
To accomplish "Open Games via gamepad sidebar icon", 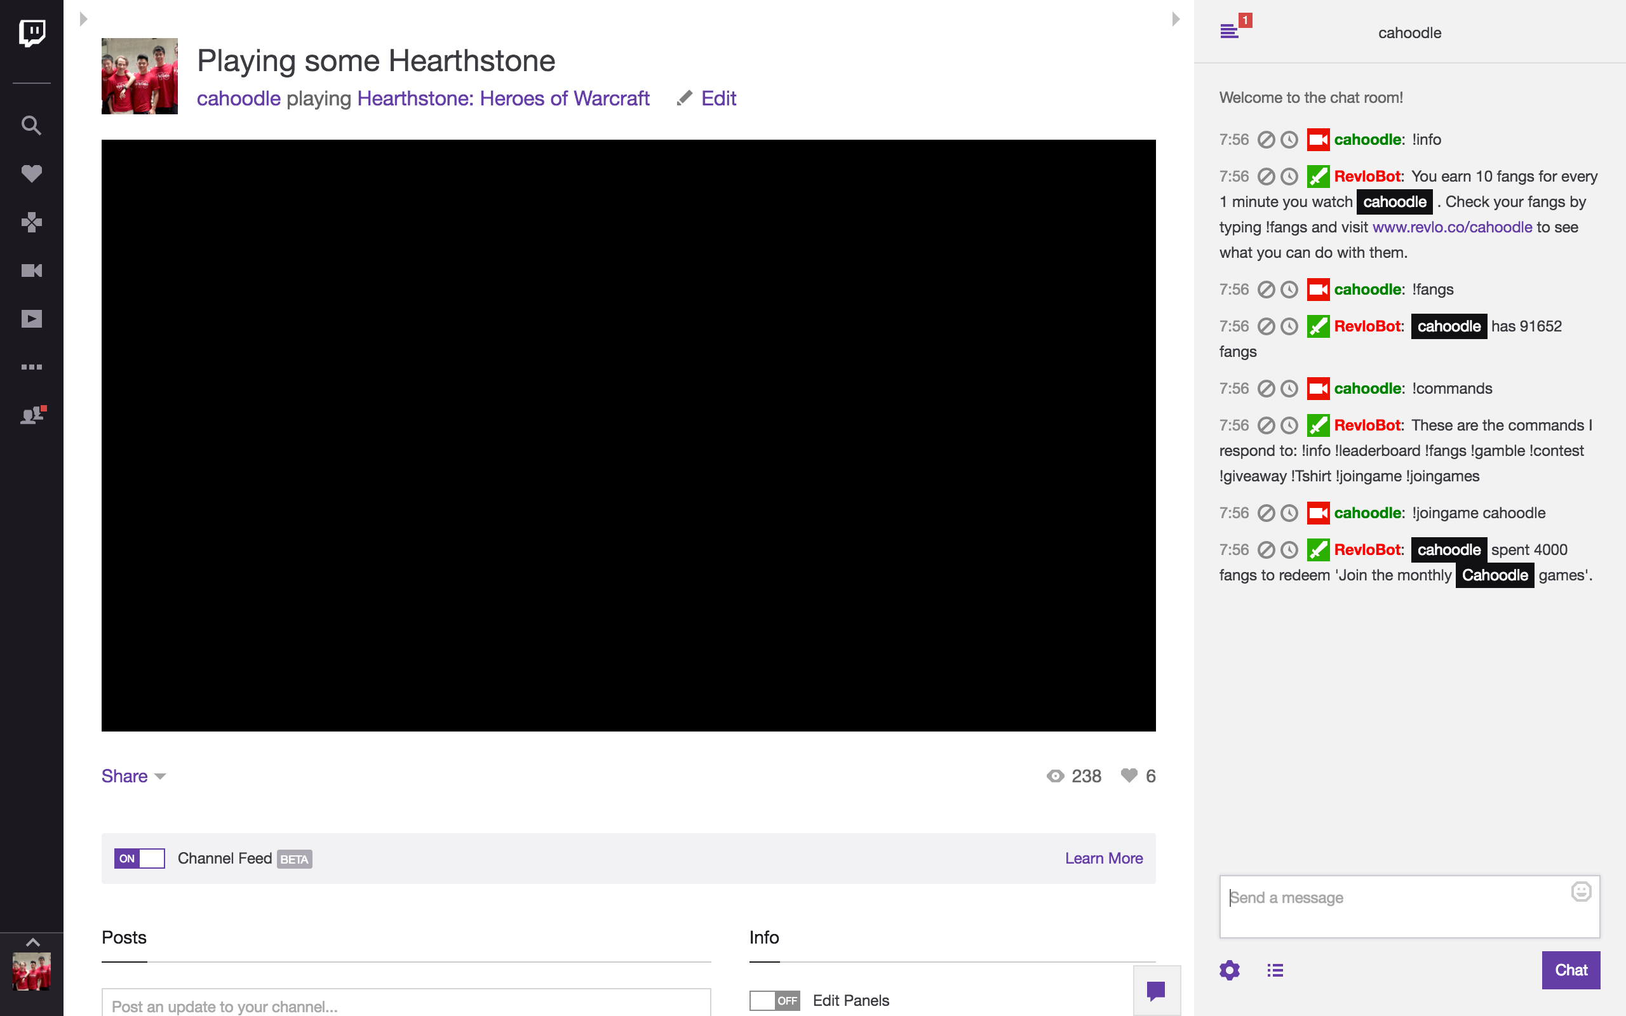I will pyautogui.click(x=32, y=222).
